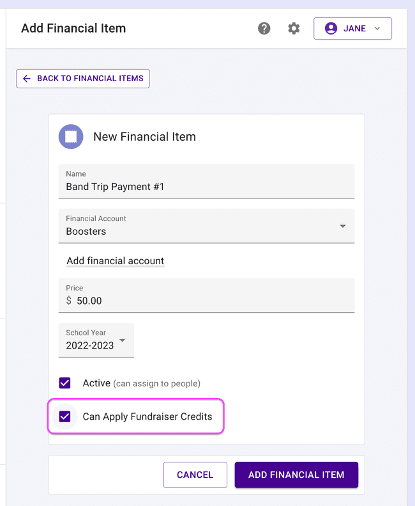Click the user avatar icon beside JANE

(331, 28)
